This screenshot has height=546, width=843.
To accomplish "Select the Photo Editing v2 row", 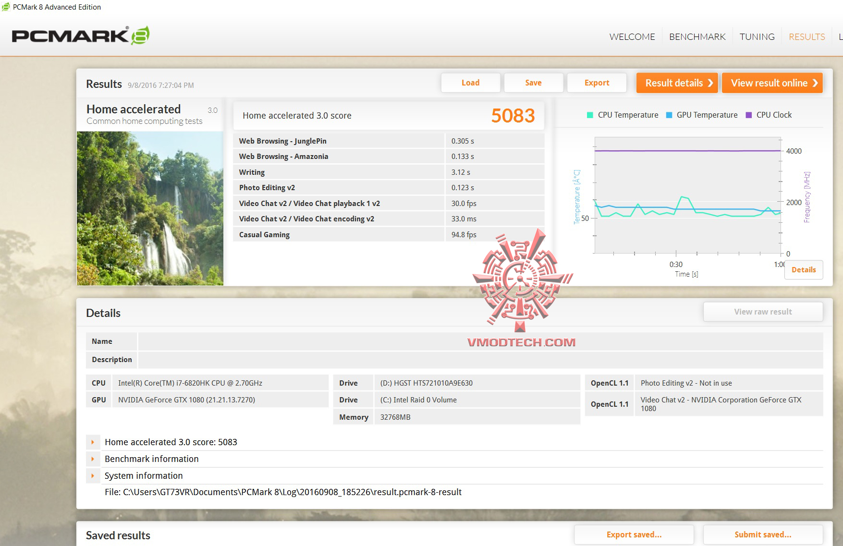I will tap(389, 188).
